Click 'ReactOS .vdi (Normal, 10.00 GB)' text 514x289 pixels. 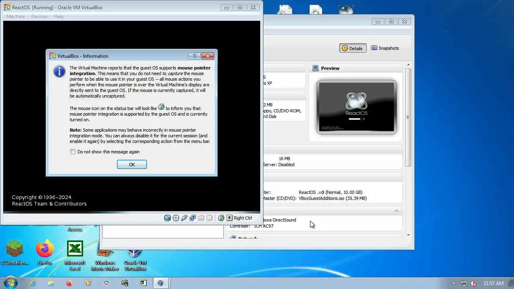pos(330,192)
